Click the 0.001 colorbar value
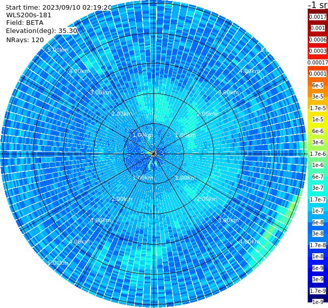The image size is (328, 308). pyautogui.click(x=318, y=28)
